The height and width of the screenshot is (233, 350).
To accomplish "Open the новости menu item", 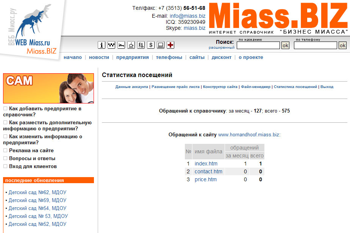I will coord(99,57).
